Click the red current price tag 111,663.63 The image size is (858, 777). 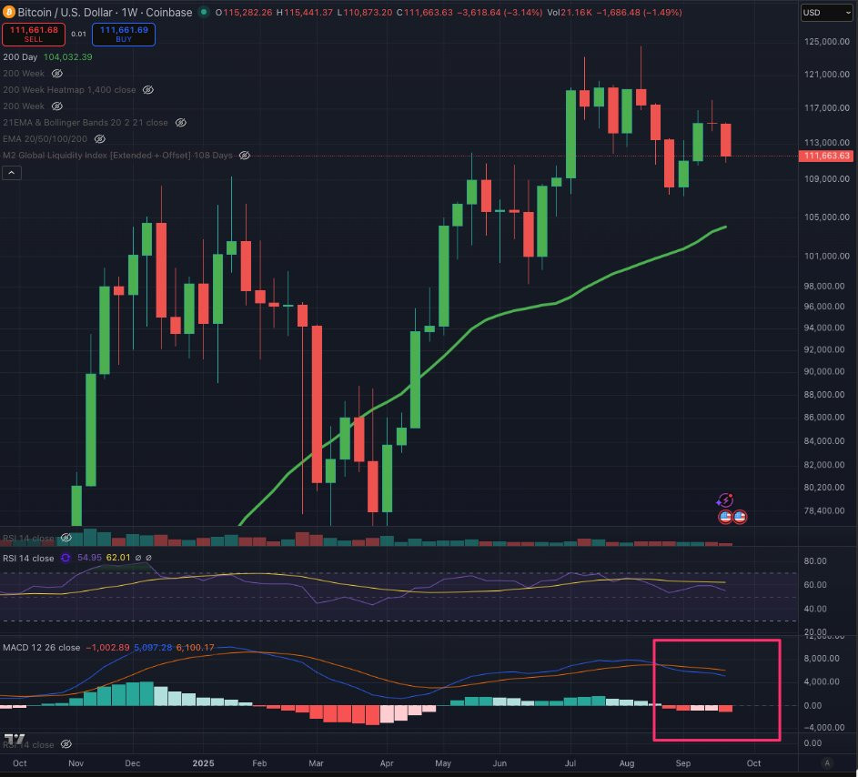tap(826, 156)
